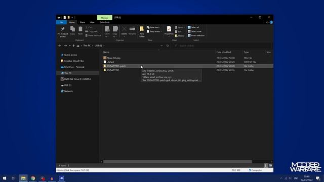
Task: Click Edit in the Open group
Action: pyautogui.click(x=178, y=31)
